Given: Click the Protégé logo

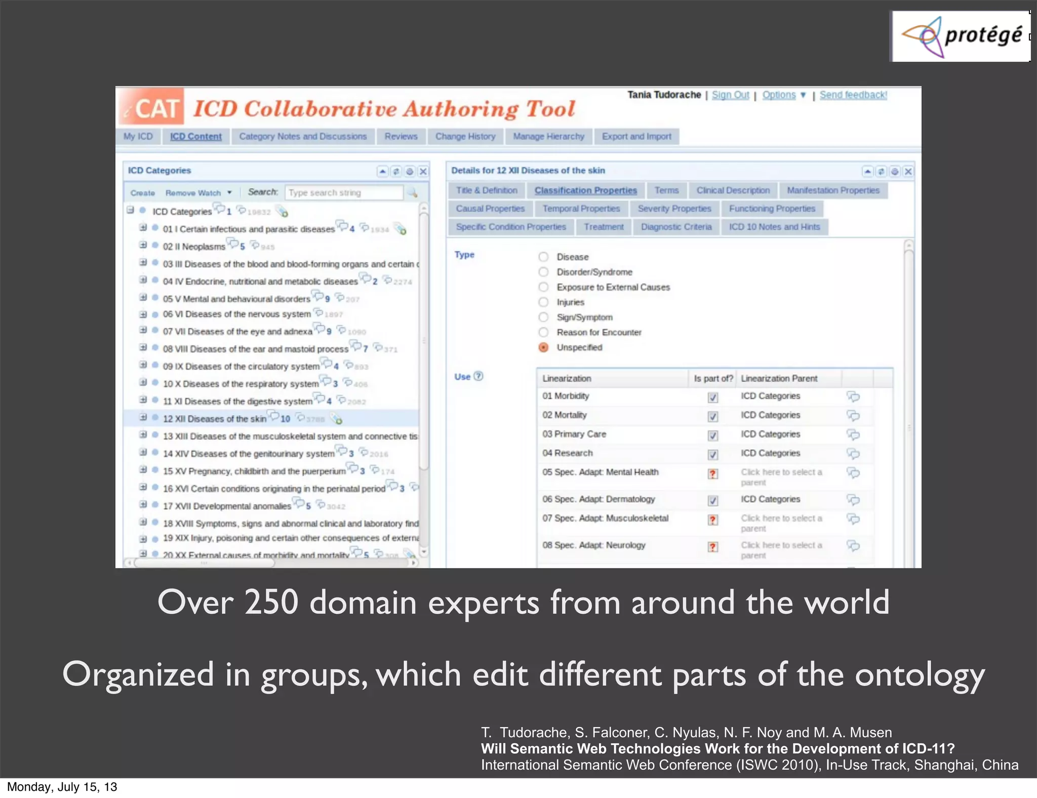Looking at the screenshot, I should 961,36.
